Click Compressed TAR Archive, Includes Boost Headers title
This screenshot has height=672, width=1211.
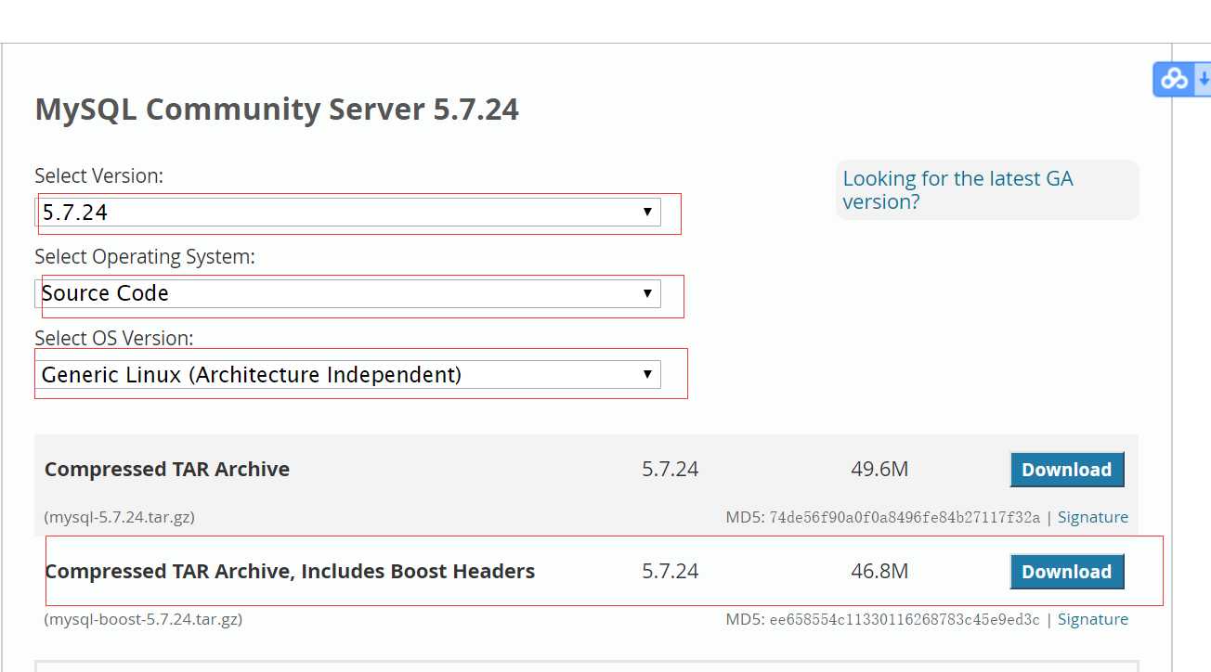pyautogui.click(x=290, y=572)
